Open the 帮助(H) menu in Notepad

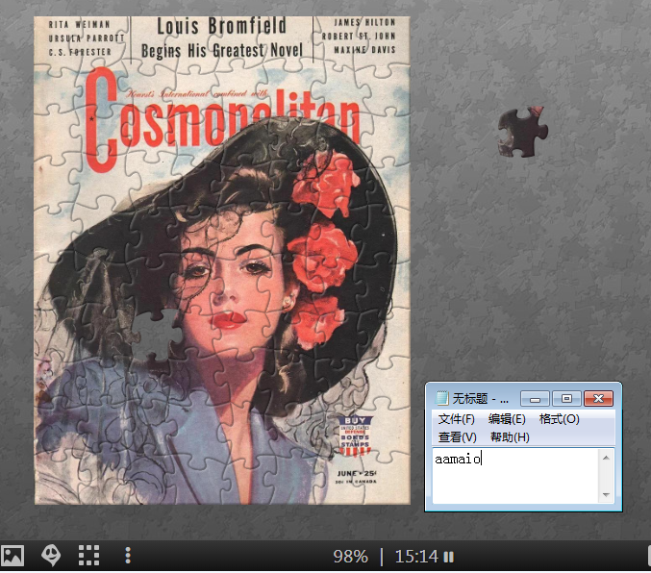click(x=510, y=436)
